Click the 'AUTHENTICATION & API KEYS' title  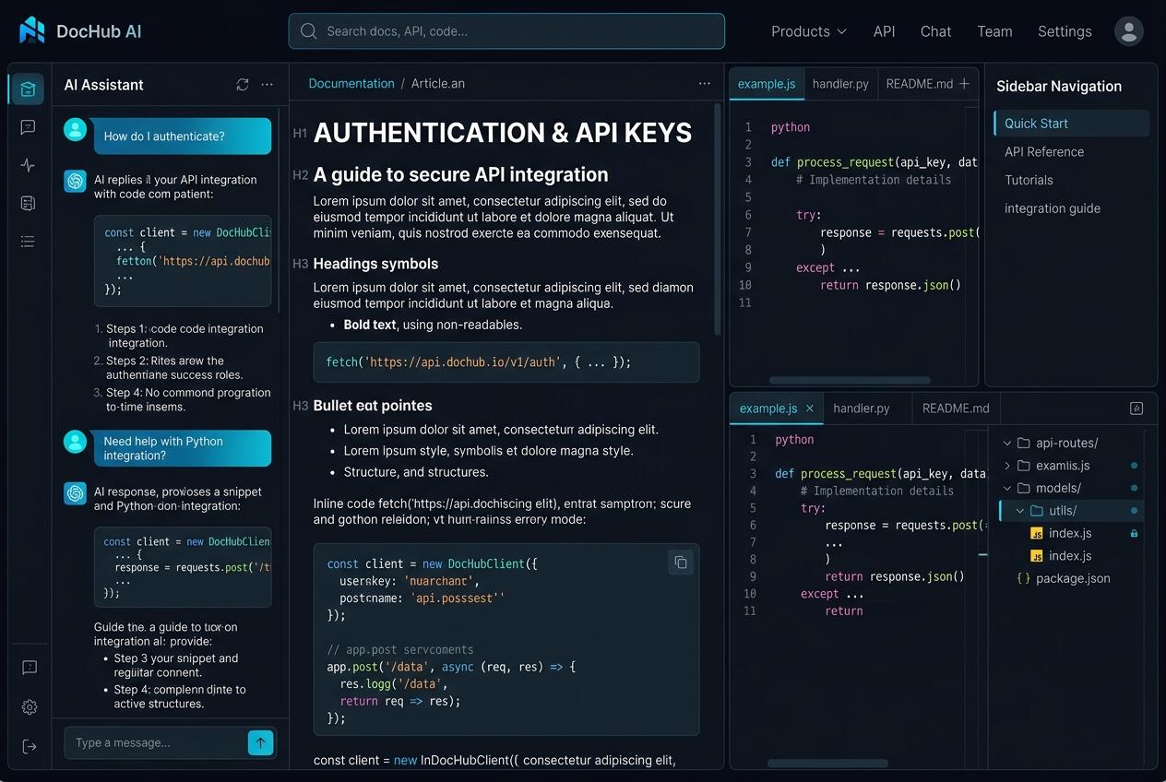click(503, 133)
